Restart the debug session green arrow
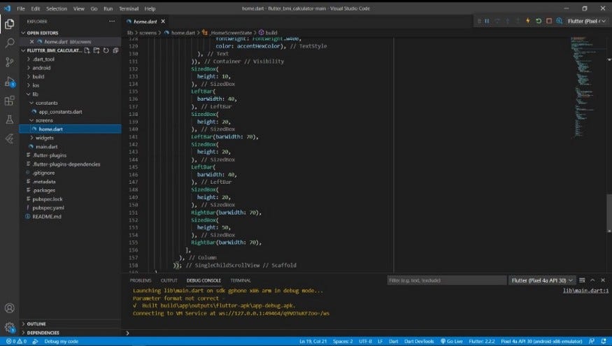Viewport: 612px width, 346px height. [539, 21]
